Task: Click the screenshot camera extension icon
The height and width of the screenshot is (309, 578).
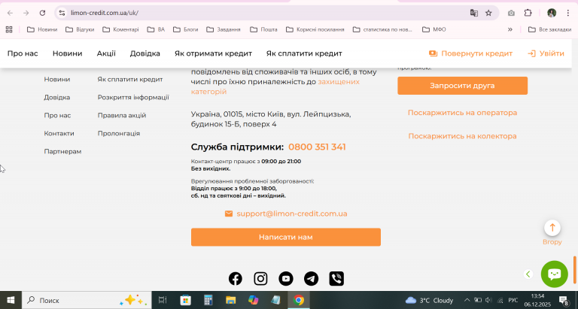Action: [x=511, y=13]
